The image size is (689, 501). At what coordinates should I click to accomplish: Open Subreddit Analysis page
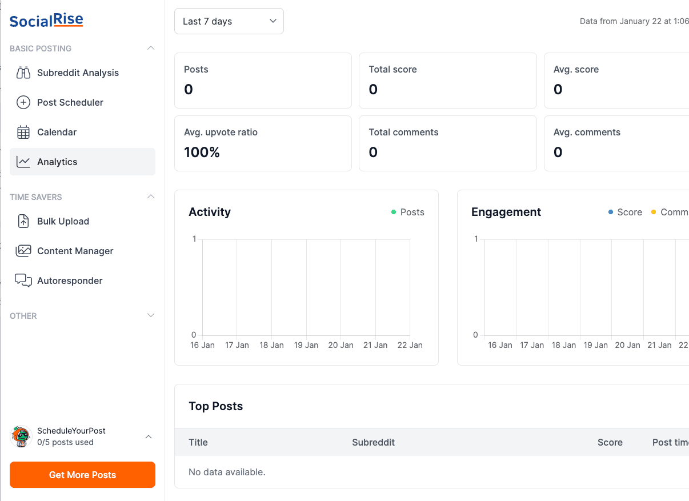coord(82,73)
